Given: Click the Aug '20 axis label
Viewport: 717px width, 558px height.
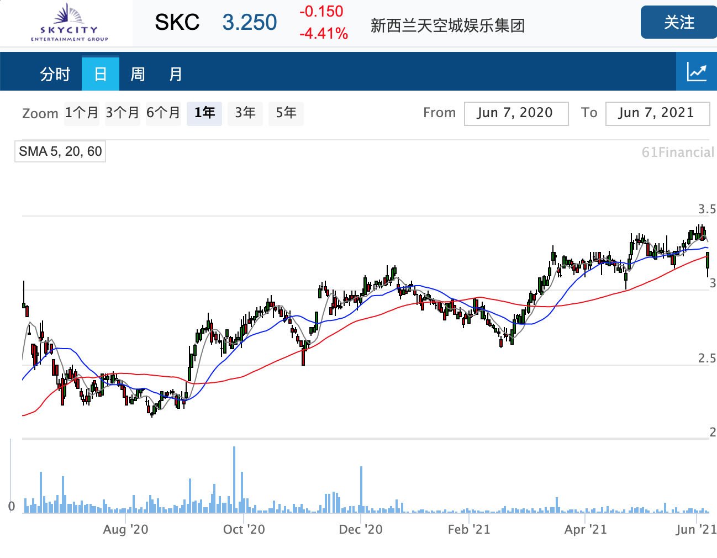Looking at the screenshot, I should [x=125, y=529].
